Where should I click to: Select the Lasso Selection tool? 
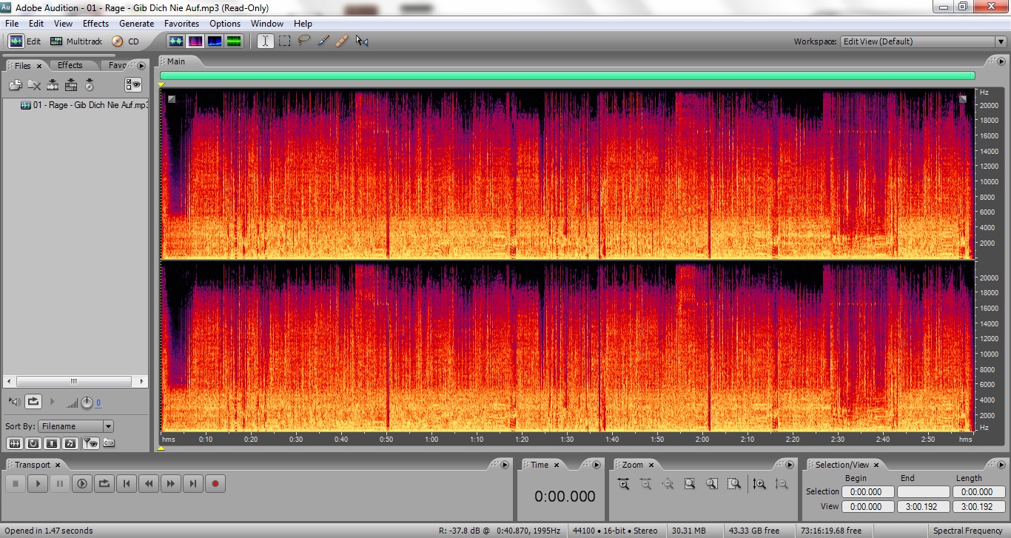point(303,41)
